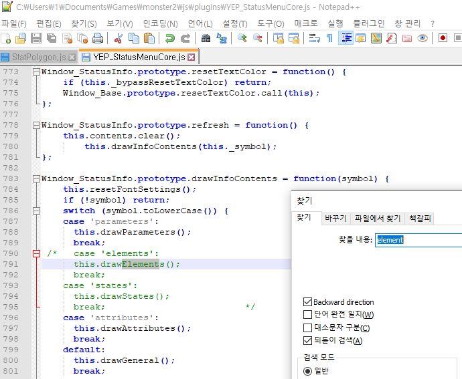Switch to the 바꾸기 tab in Find dialog
This screenshot has width=462, height=379.
(335, 219)
